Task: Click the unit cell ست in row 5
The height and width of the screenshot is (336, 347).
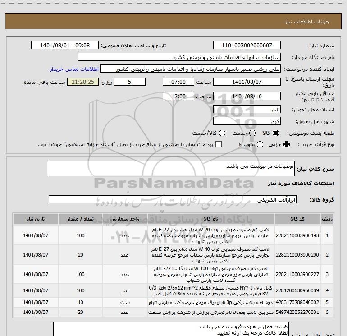Action: [125, 302]
